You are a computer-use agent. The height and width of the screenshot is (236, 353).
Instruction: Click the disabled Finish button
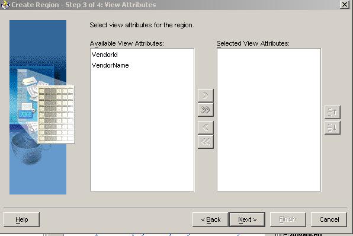[x=288, y=219]
